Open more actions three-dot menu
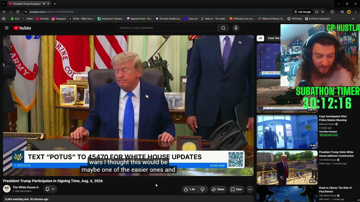This screenshot has height=202, width=360. click(250, 189)
